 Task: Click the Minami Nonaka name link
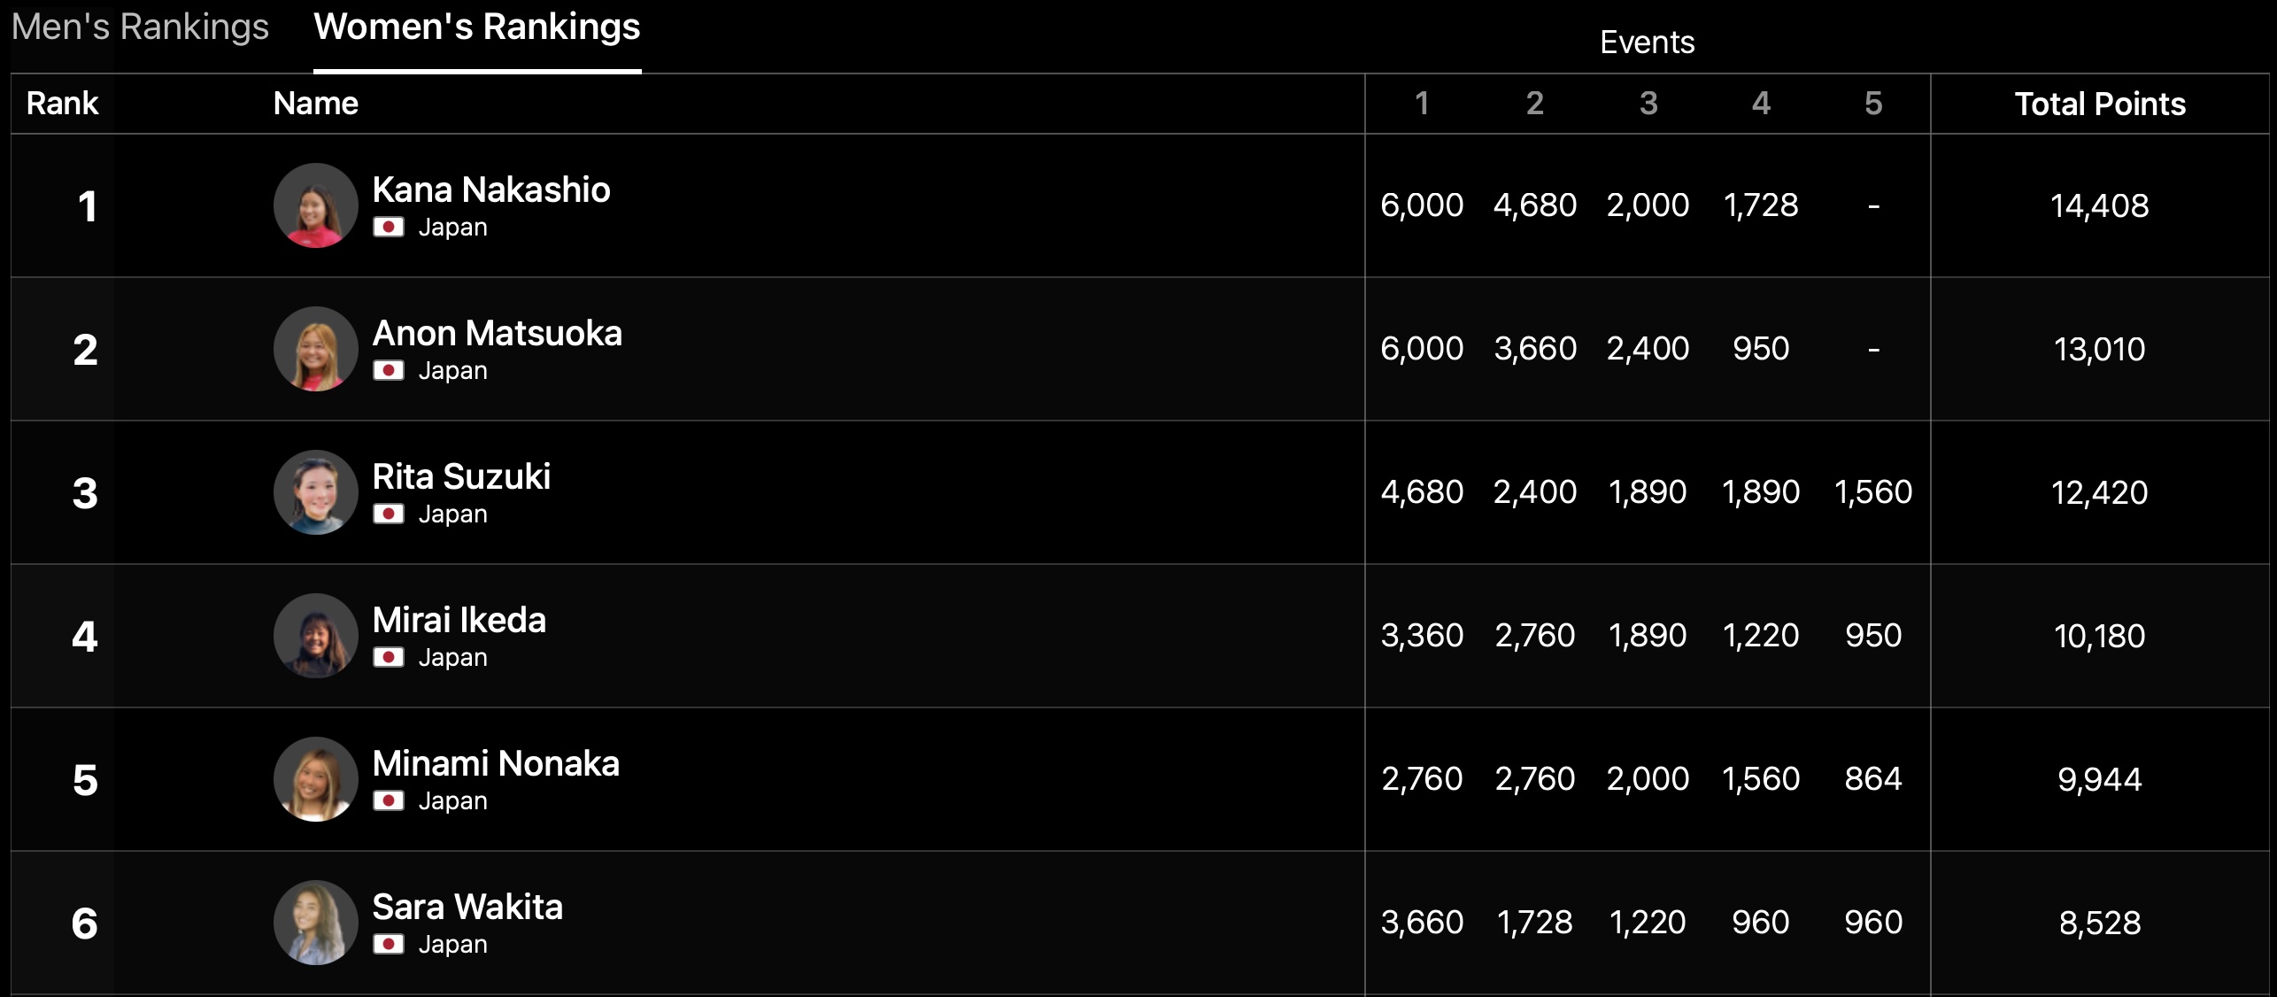click(x=495, y=763)
